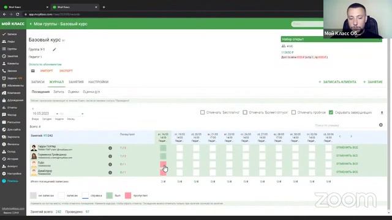Image resolution: width=392 pixels, height=220 pixels.
Task: Toggle 'Отмечать пробное' checkbox
Action: (293, 112)
